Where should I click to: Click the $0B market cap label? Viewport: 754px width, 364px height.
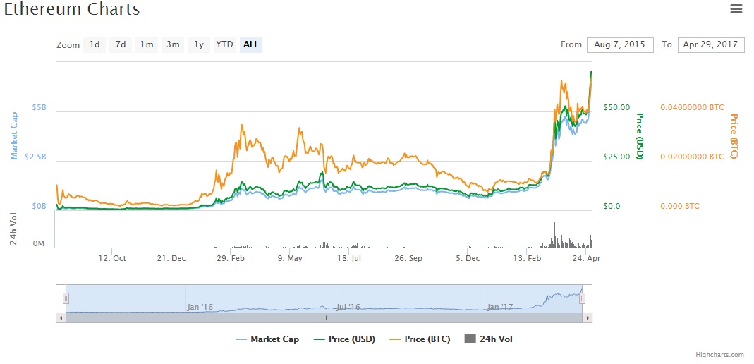(x=39, y=206)
